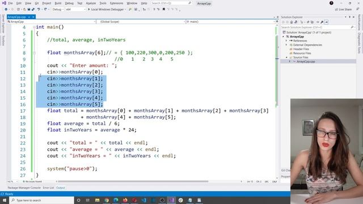Toggle Preview Selected Items in Solution Explorer

(327, 22)
